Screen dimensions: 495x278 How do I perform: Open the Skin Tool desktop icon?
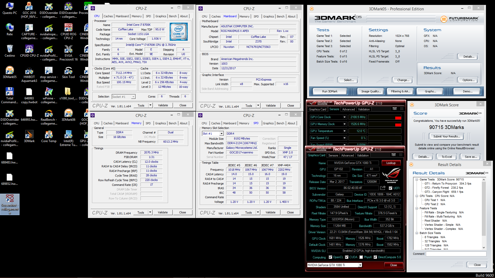pyautogui.click(x=68, y=72)
